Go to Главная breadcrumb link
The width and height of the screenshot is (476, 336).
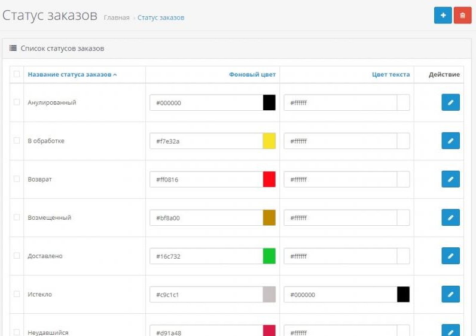tap(116, 18)
